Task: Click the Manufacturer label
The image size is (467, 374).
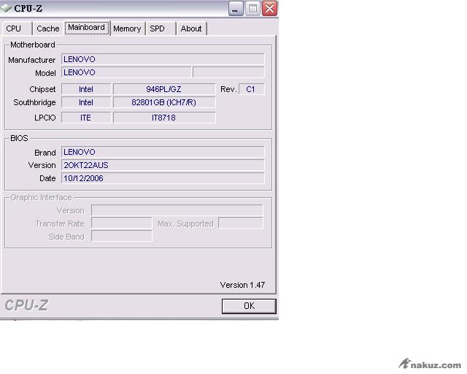Action: coord(32,60)
